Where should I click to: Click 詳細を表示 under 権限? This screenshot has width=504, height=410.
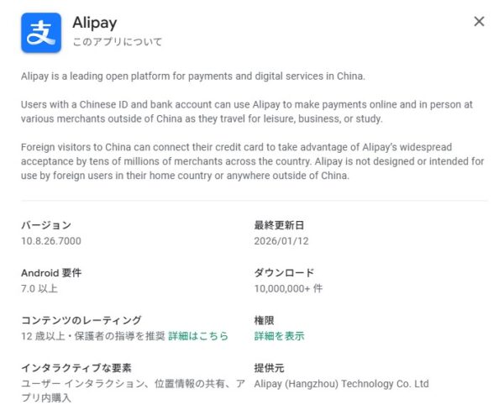[279, 336]
